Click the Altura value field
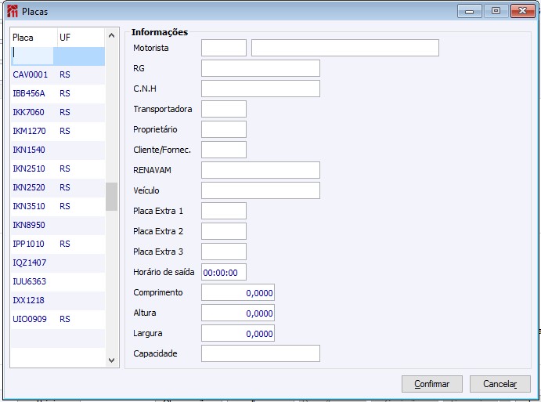Screen dimensions: 541x402 tap(238, 313)
